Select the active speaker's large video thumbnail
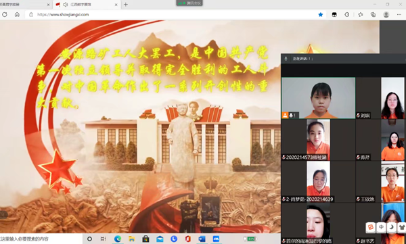Image resolution: width=406 pixels, height=244 pixels. tap(318, 98)
